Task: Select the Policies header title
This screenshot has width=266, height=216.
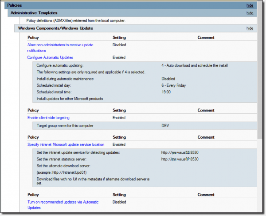Action: 15,5
